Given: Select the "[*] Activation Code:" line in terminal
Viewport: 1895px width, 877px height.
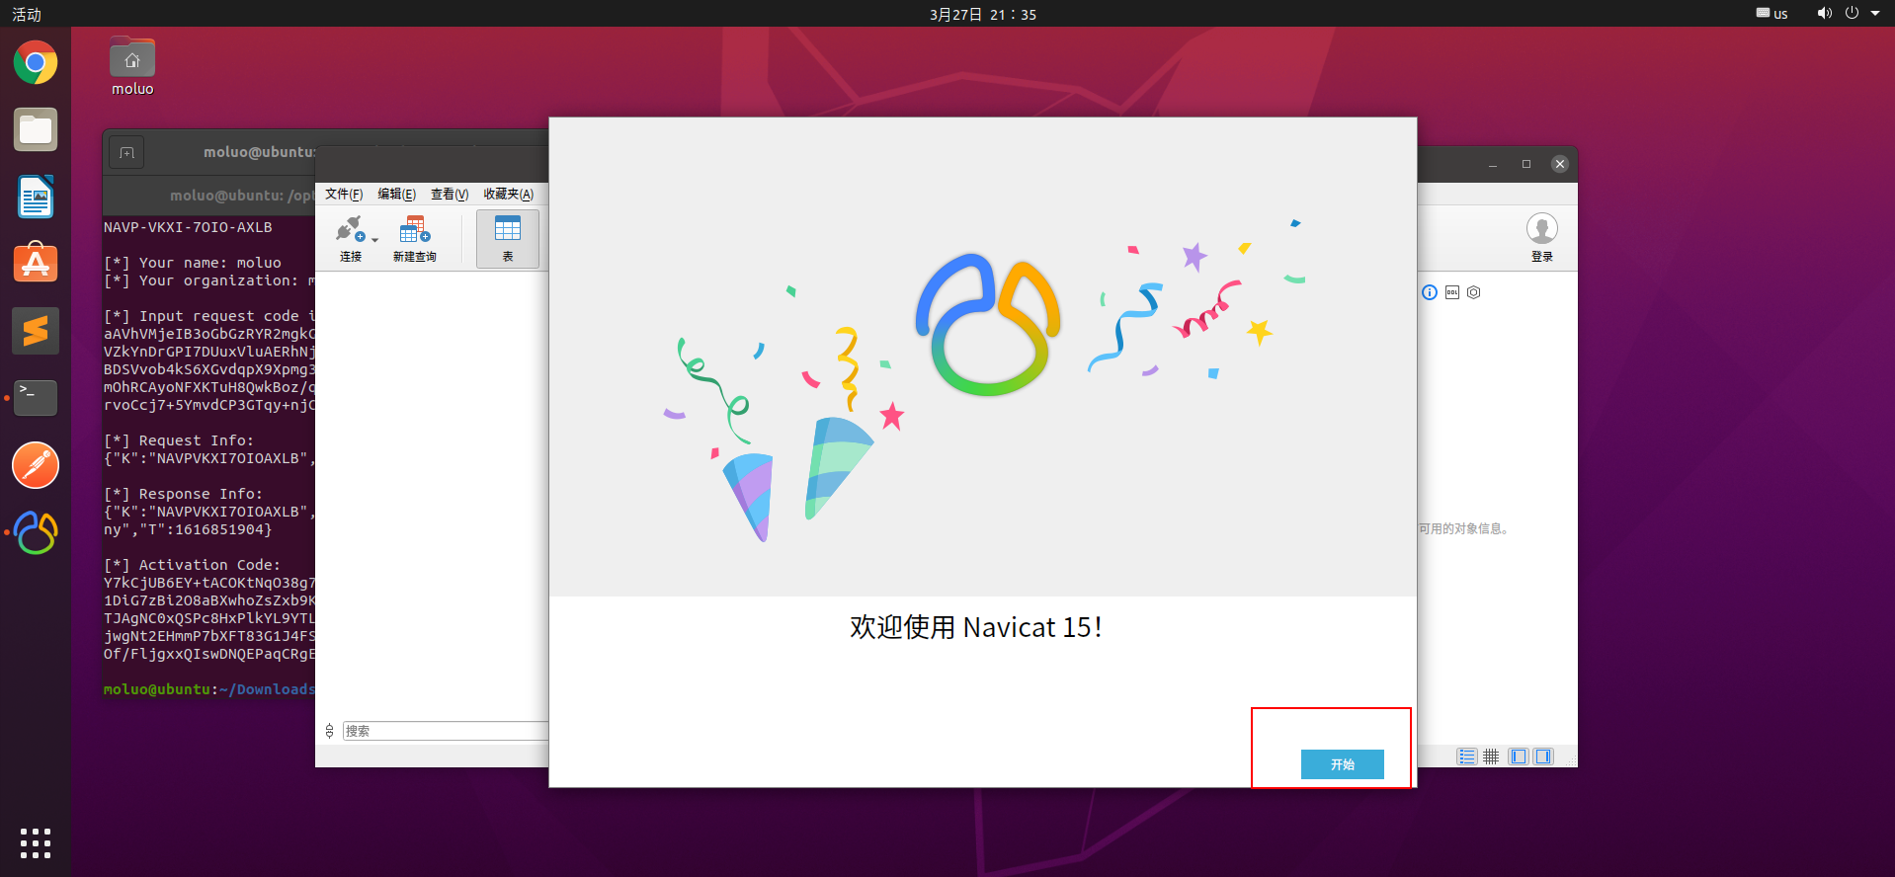Looking at the screenshot, I should [x=193, y=565].
